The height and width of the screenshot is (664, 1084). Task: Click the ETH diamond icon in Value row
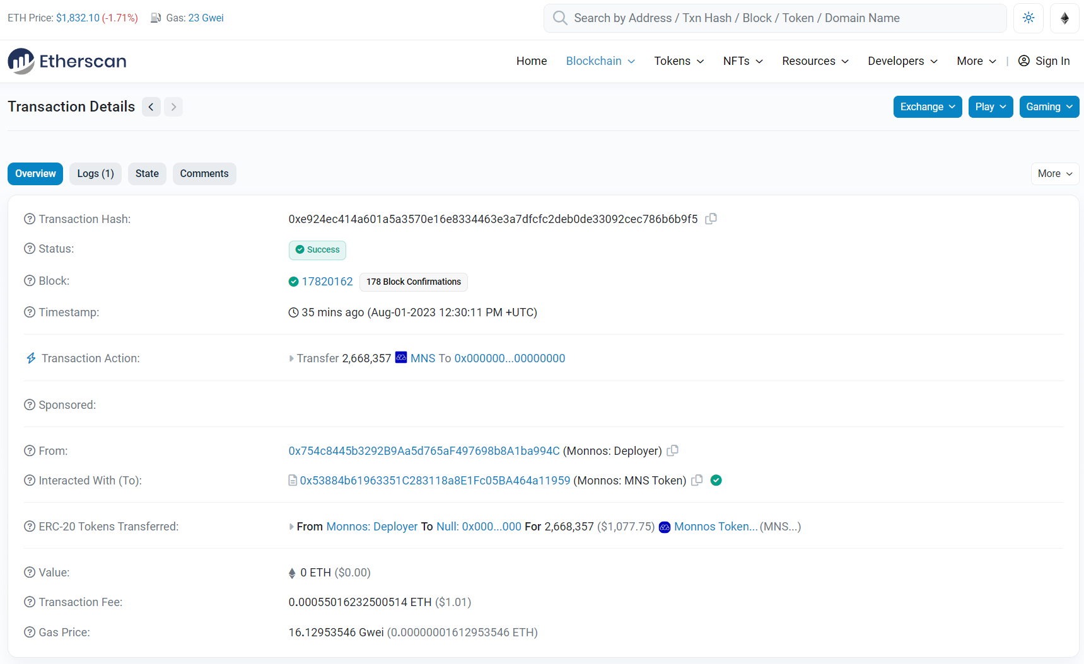click(x=292, y=573)
